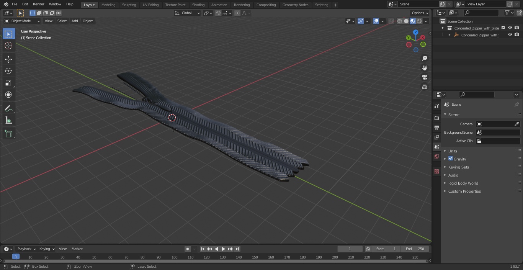
Task: Switch to solid viewport shading
Action: pyautogui.click(x=406, y=21)
